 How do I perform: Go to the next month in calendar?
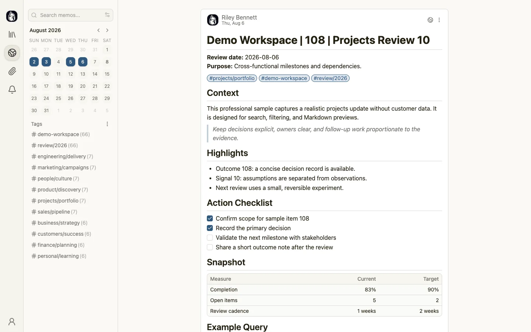click(x=107, y=30)
